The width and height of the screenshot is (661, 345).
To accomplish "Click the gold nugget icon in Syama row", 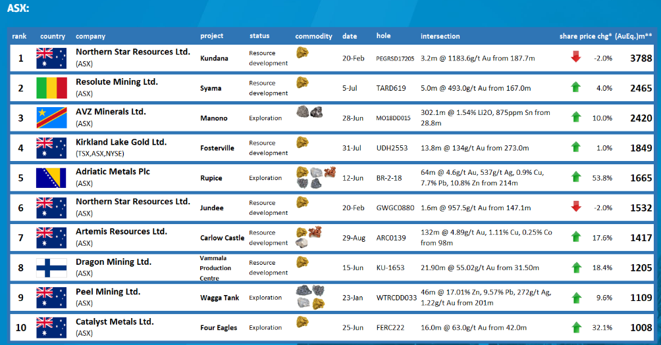I will coord(302,82).
